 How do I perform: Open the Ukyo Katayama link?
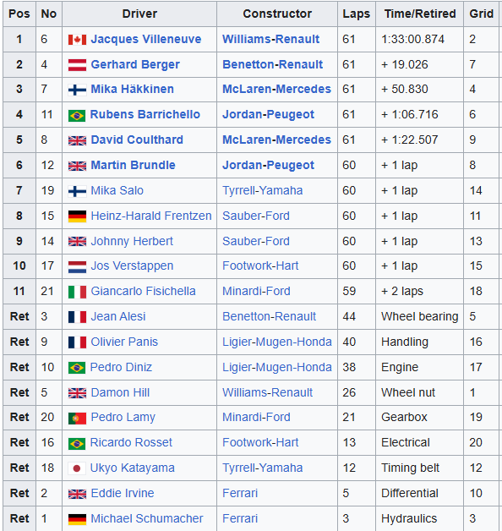tap(133, 468)
